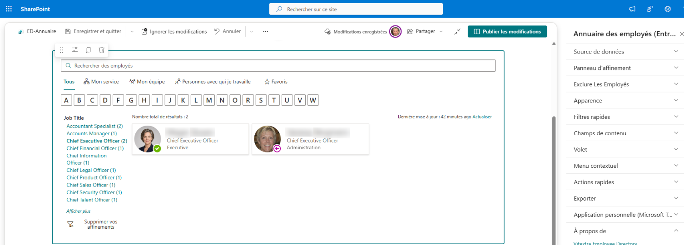Click Ignorer les modifications

pos(174,31)
